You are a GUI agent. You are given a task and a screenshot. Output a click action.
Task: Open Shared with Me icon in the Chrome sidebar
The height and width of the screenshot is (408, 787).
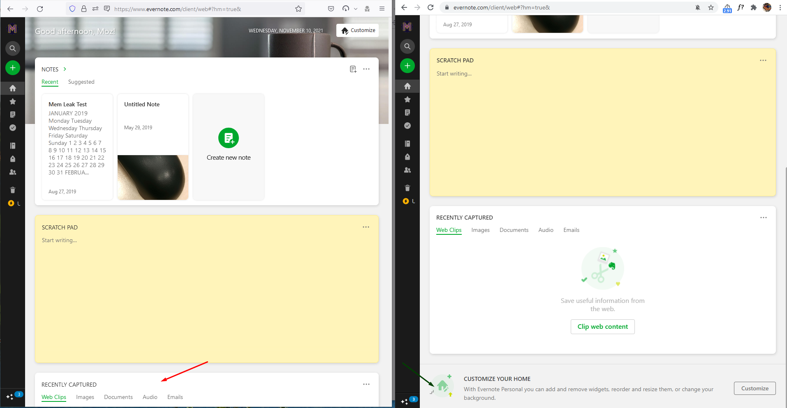[407, 170]
